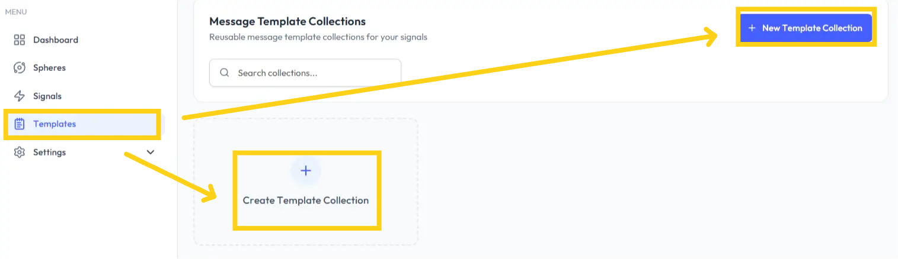The height and width of the screenshot is (259, 898).
Task: Click the Message Template Collections heading
Action: coord(287,22)
